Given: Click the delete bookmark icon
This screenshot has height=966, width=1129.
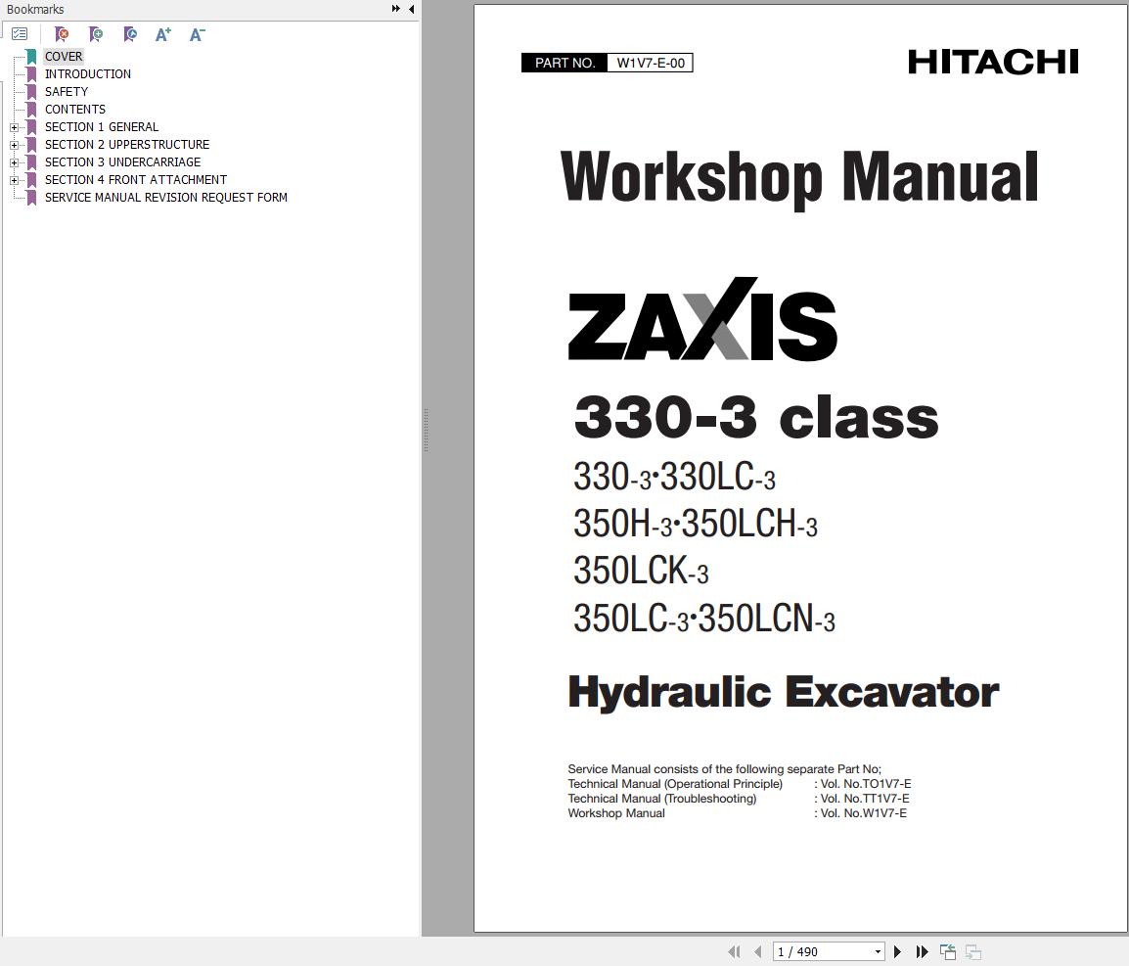Looking at the screenshot, I should click(x=61, y=34).
